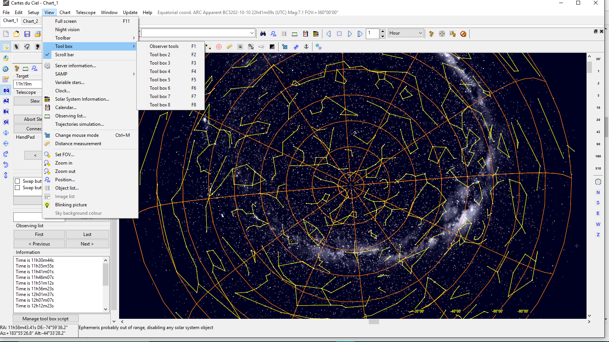Set field of view to 45 degrees
This screenshot has height=342, width=609.
pyautogui.click(x=598, y=132)
